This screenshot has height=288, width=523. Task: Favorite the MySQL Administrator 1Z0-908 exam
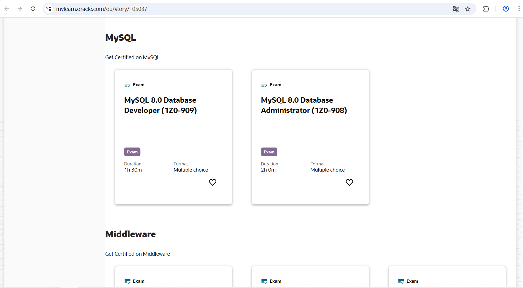[x=349, y=182]
